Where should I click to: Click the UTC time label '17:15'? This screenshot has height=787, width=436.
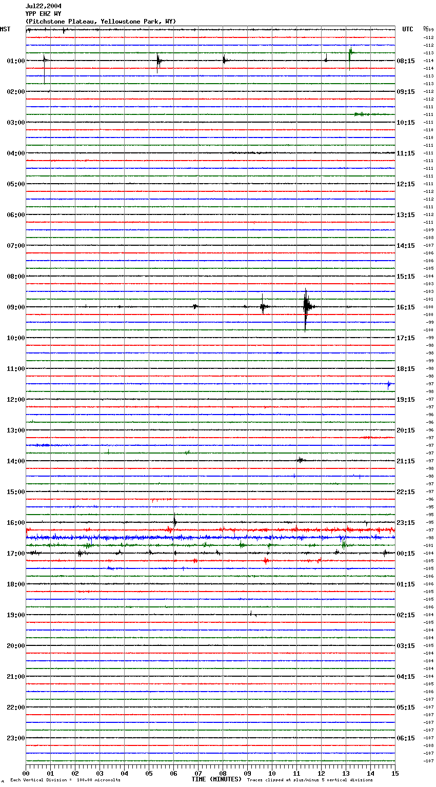point(406,338)
